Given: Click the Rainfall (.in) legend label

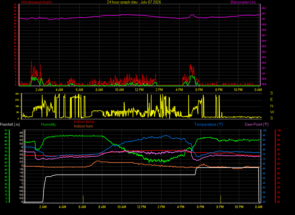Looking at the screenshot, I should 10,125.
